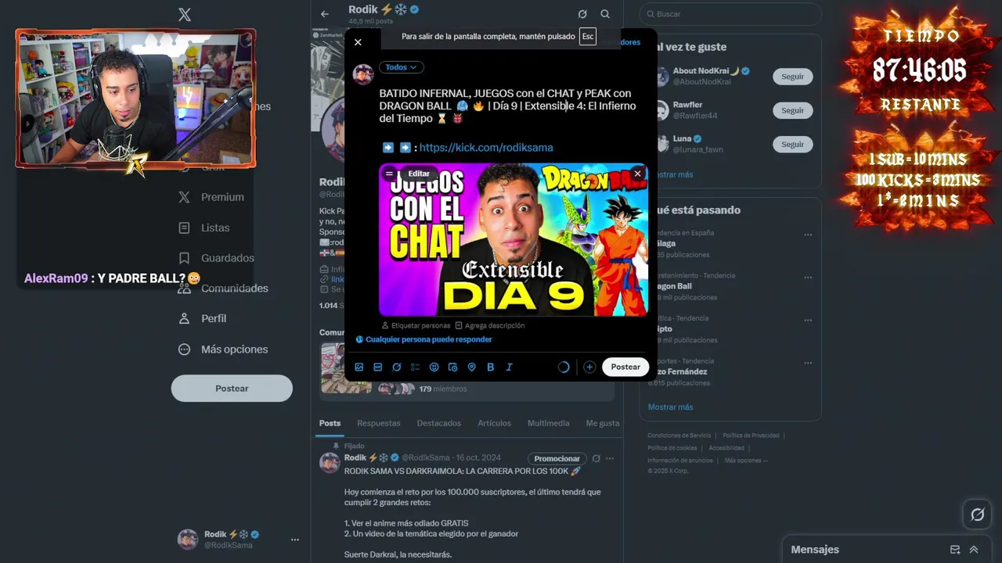Open more options on the pinned post

[610, 458]
